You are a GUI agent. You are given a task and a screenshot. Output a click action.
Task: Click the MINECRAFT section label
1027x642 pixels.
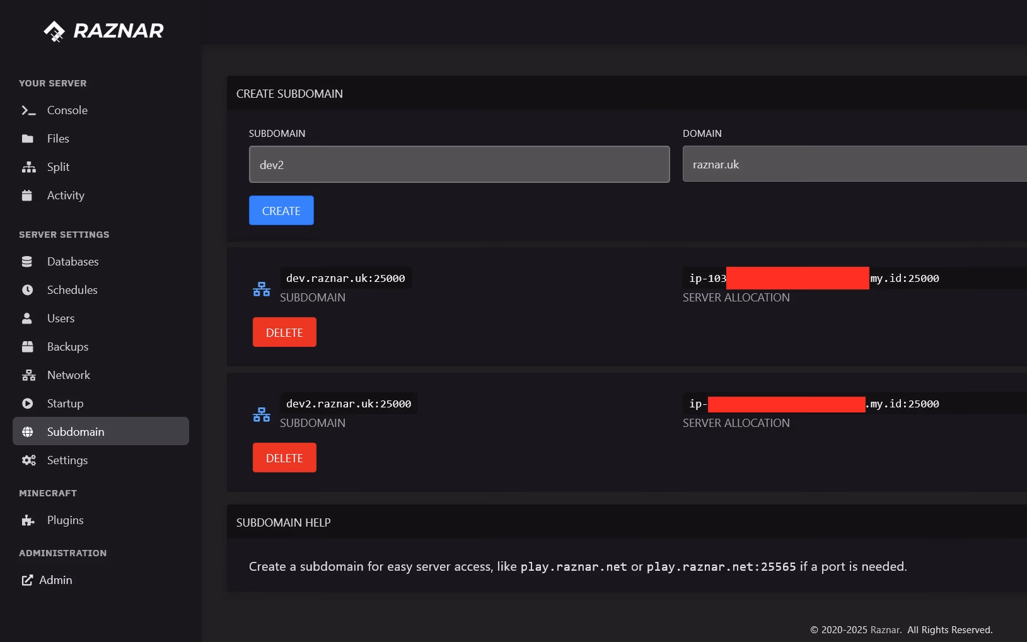tap(48, 493)
